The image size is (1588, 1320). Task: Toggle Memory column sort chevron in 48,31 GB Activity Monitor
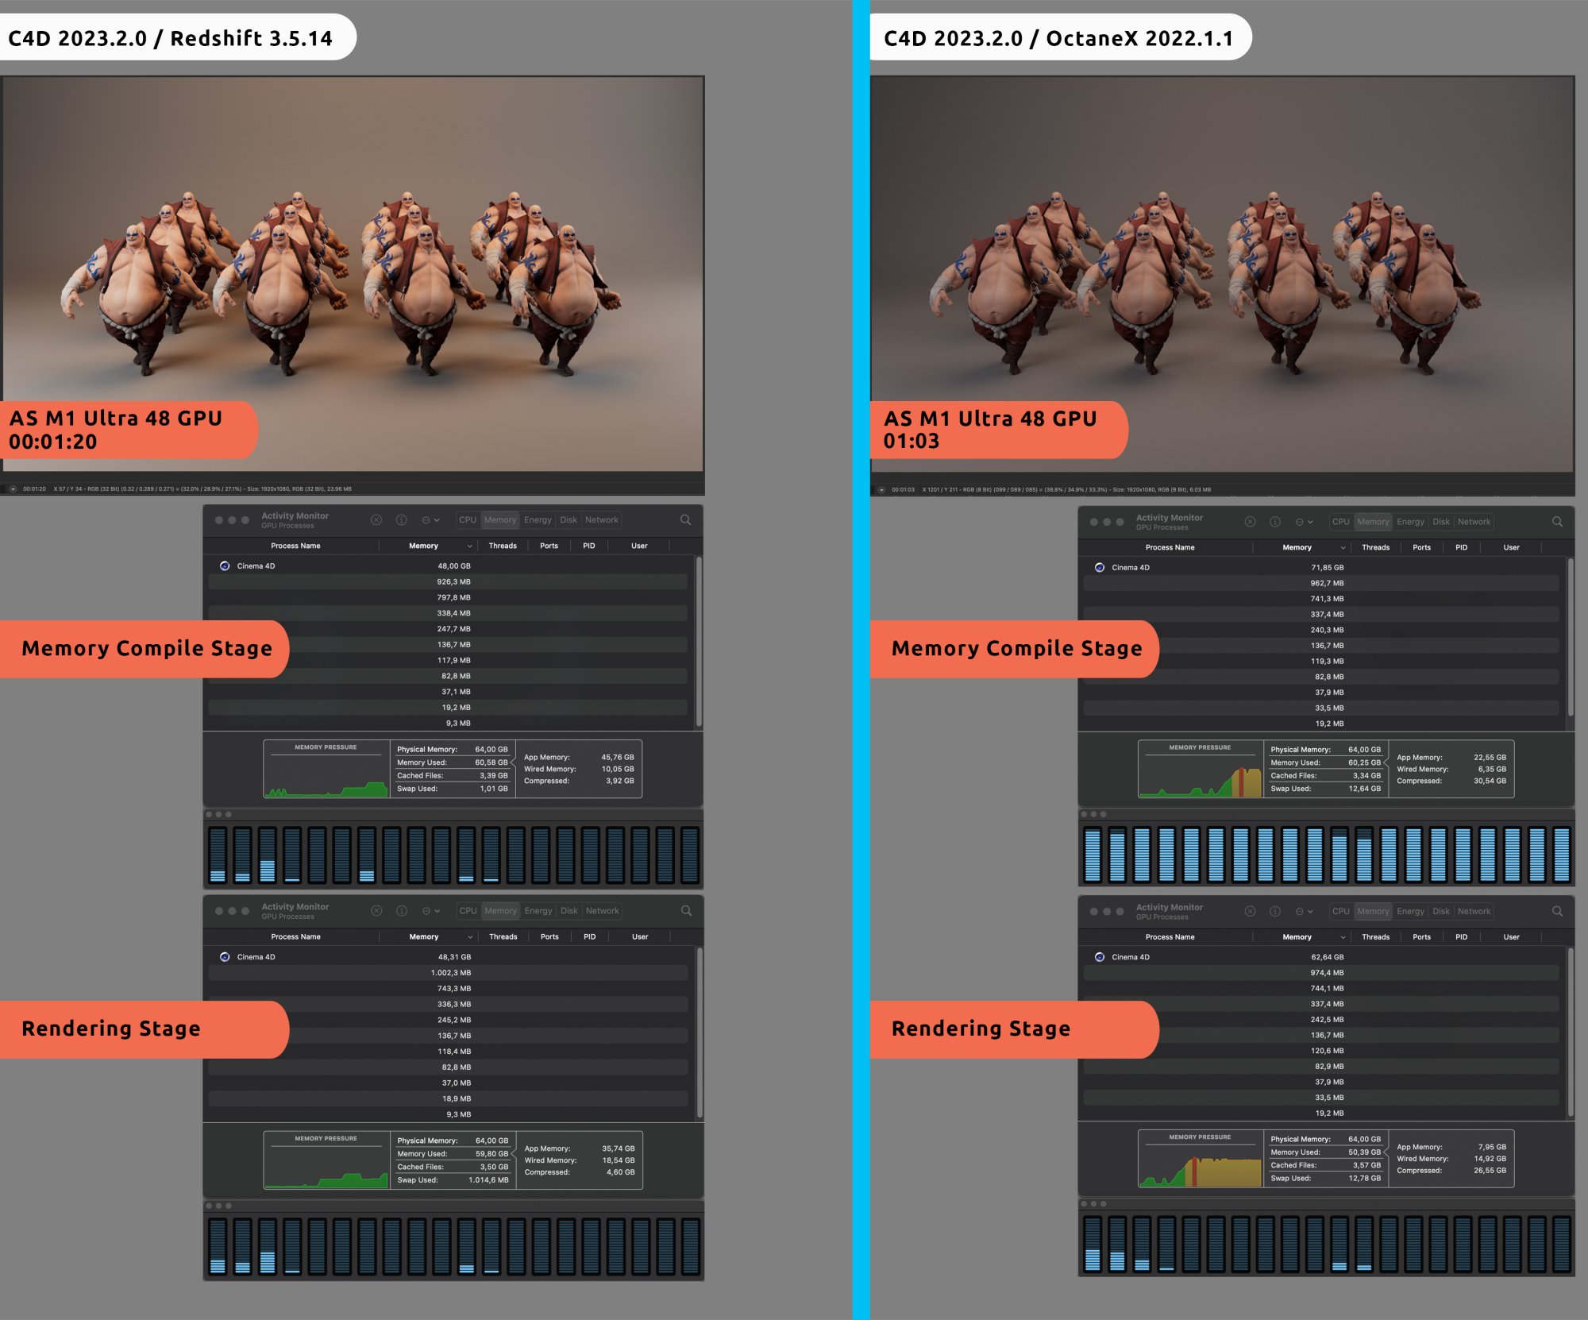pos(470,937)
